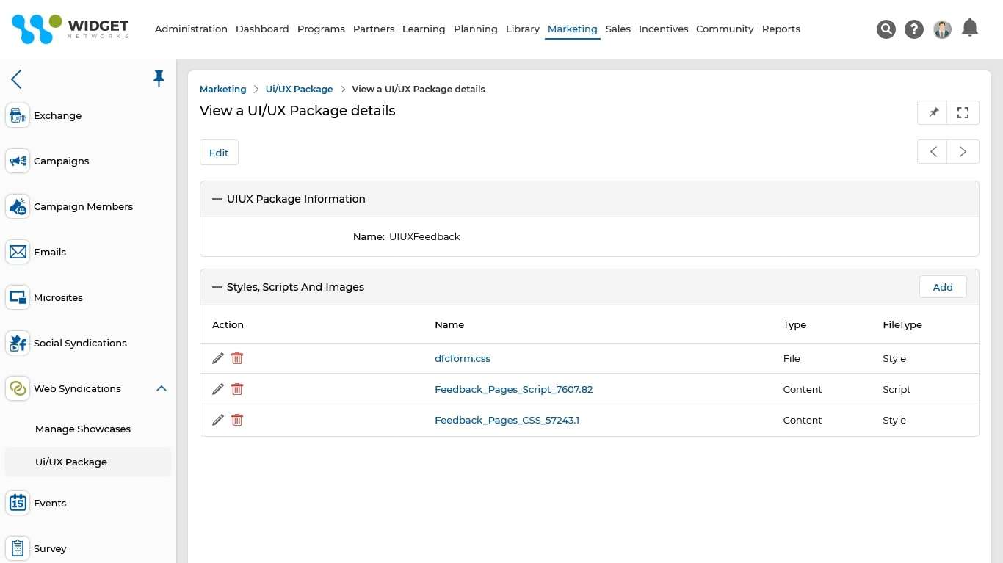Open the Administration menu
Screen dimensions: 1003x563
(191, 29)
